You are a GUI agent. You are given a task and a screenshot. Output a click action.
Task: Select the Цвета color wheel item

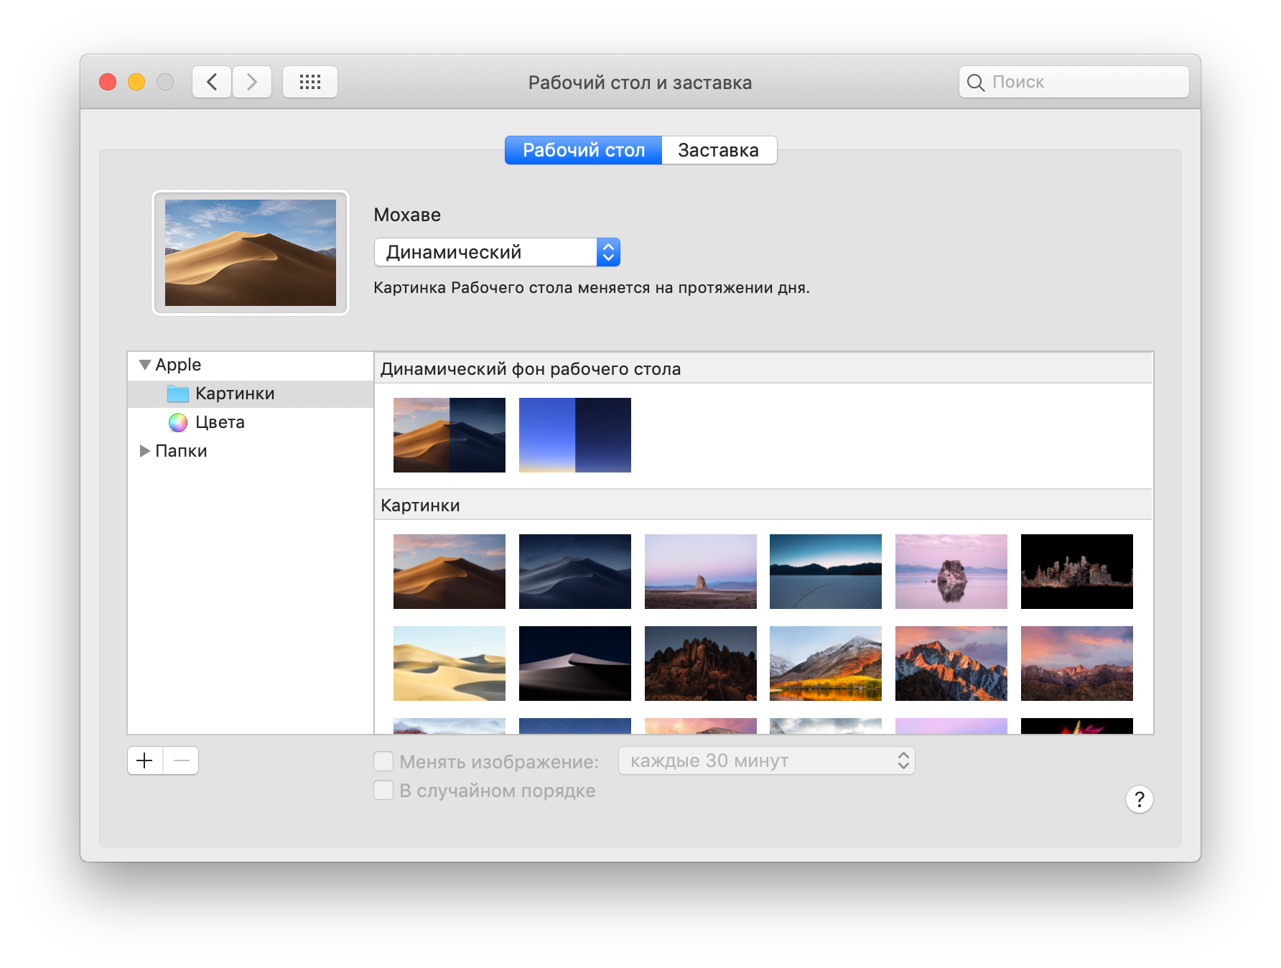pyautogui.click(x=207, y=422)
